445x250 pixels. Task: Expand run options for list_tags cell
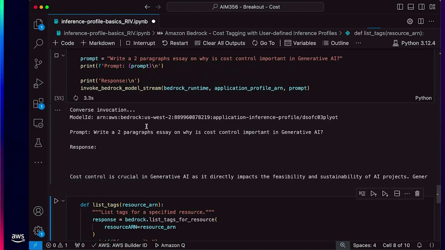click(x=63, y=201)
